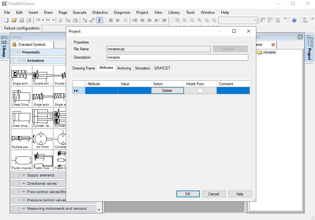Click the Open folder toolbar icon
Screen dimensions: 315x220
pyautogui.click(x=14, y=20)
